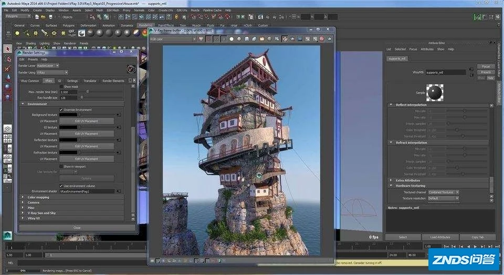Open the Create menu in Maya menu bar
Screen dimensions: 504x275
tap(37, 11)
